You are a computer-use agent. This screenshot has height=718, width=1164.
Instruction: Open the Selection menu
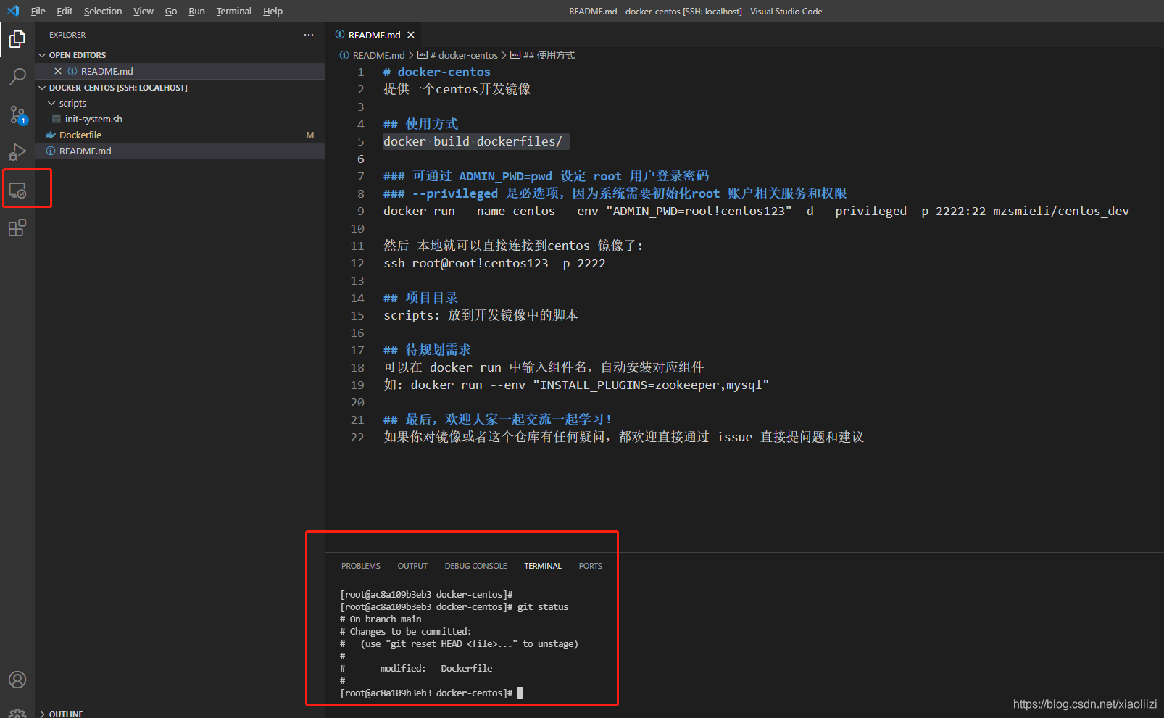[103, 11]
